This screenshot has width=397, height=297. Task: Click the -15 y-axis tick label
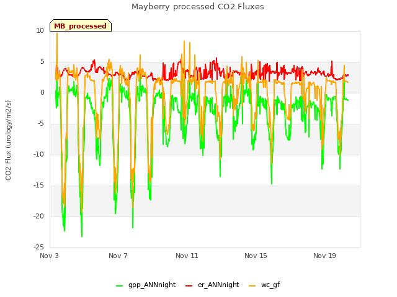tap(39, 186)
